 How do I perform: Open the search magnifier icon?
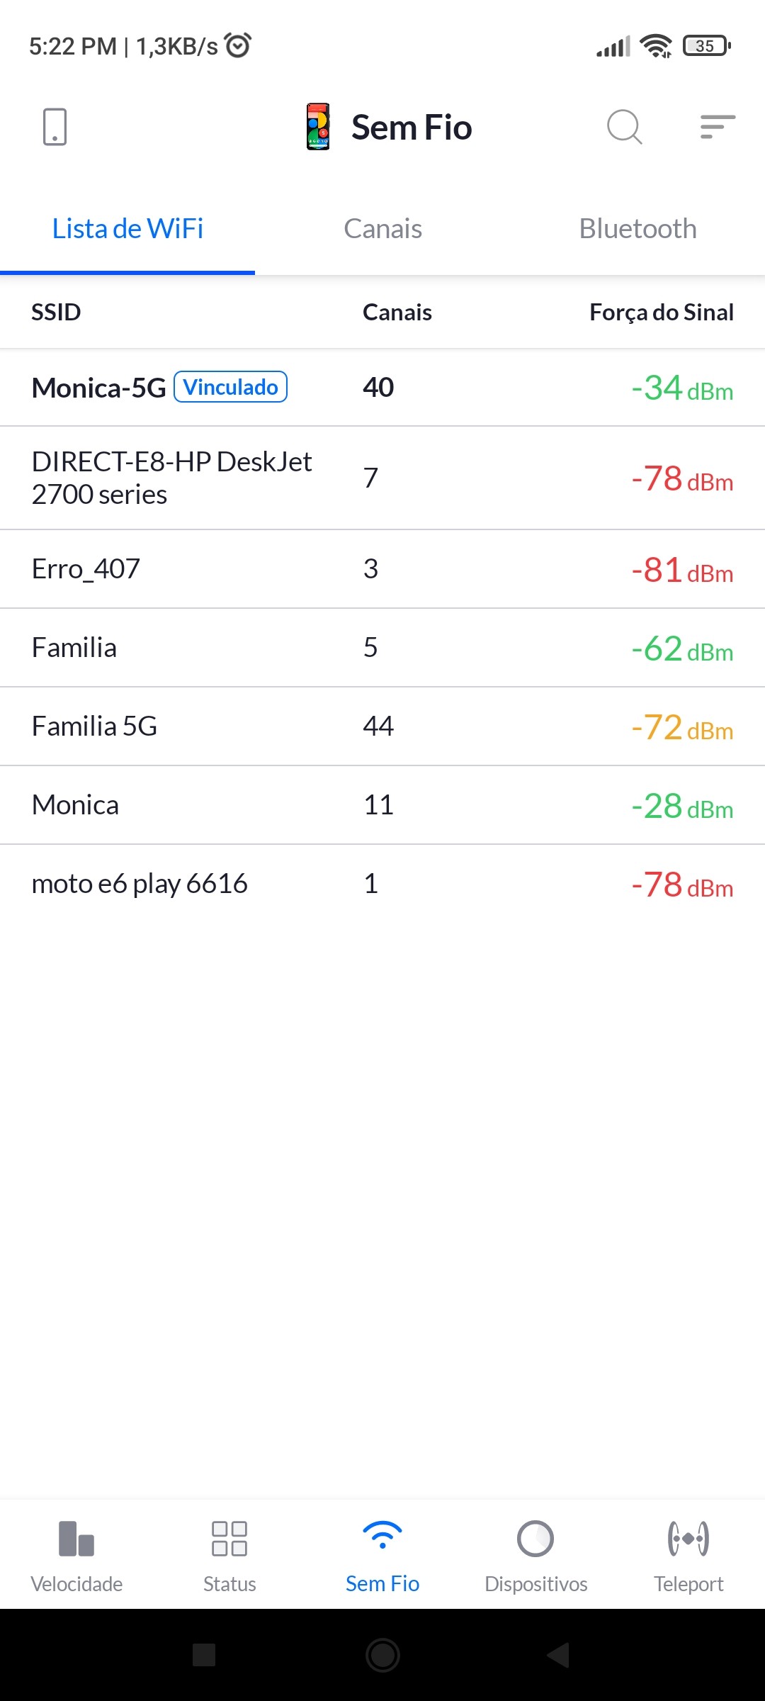pyautogui.click(x=624, y=128)
